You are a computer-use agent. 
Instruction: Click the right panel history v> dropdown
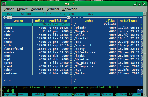(139, 17)
